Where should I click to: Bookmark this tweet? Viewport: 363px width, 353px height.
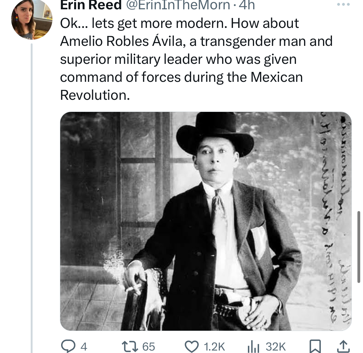coord(315,346)
